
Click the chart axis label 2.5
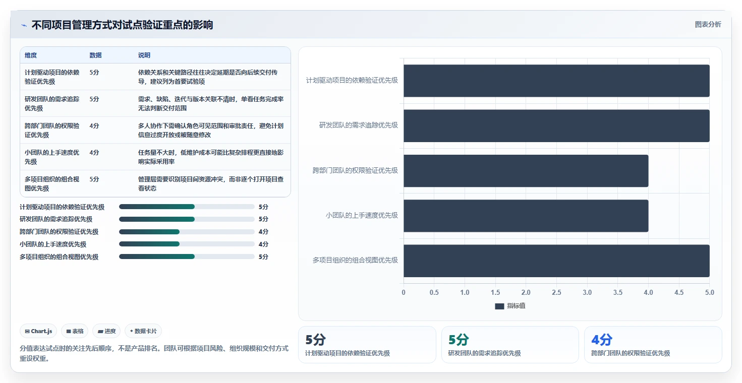[x=556, y=292]
